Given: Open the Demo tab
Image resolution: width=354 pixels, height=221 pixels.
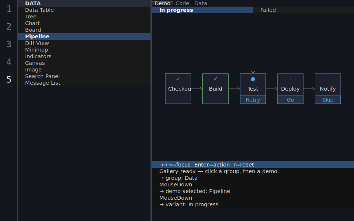Looking at the screenshot, I should point(162,3).
